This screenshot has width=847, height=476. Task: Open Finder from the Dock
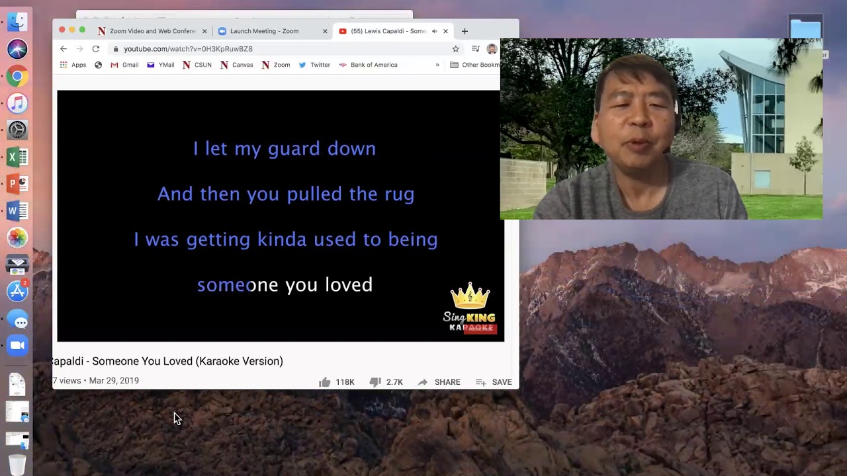pos(17,21)
